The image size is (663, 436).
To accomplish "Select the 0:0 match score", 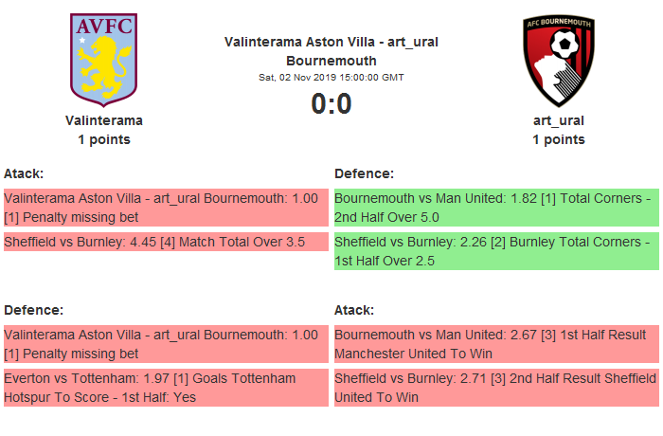I will pyautogui.click(x=331, y=103).
